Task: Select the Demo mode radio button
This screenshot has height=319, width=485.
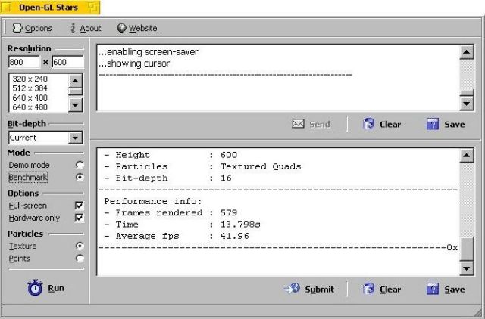Action: [80, 165]
